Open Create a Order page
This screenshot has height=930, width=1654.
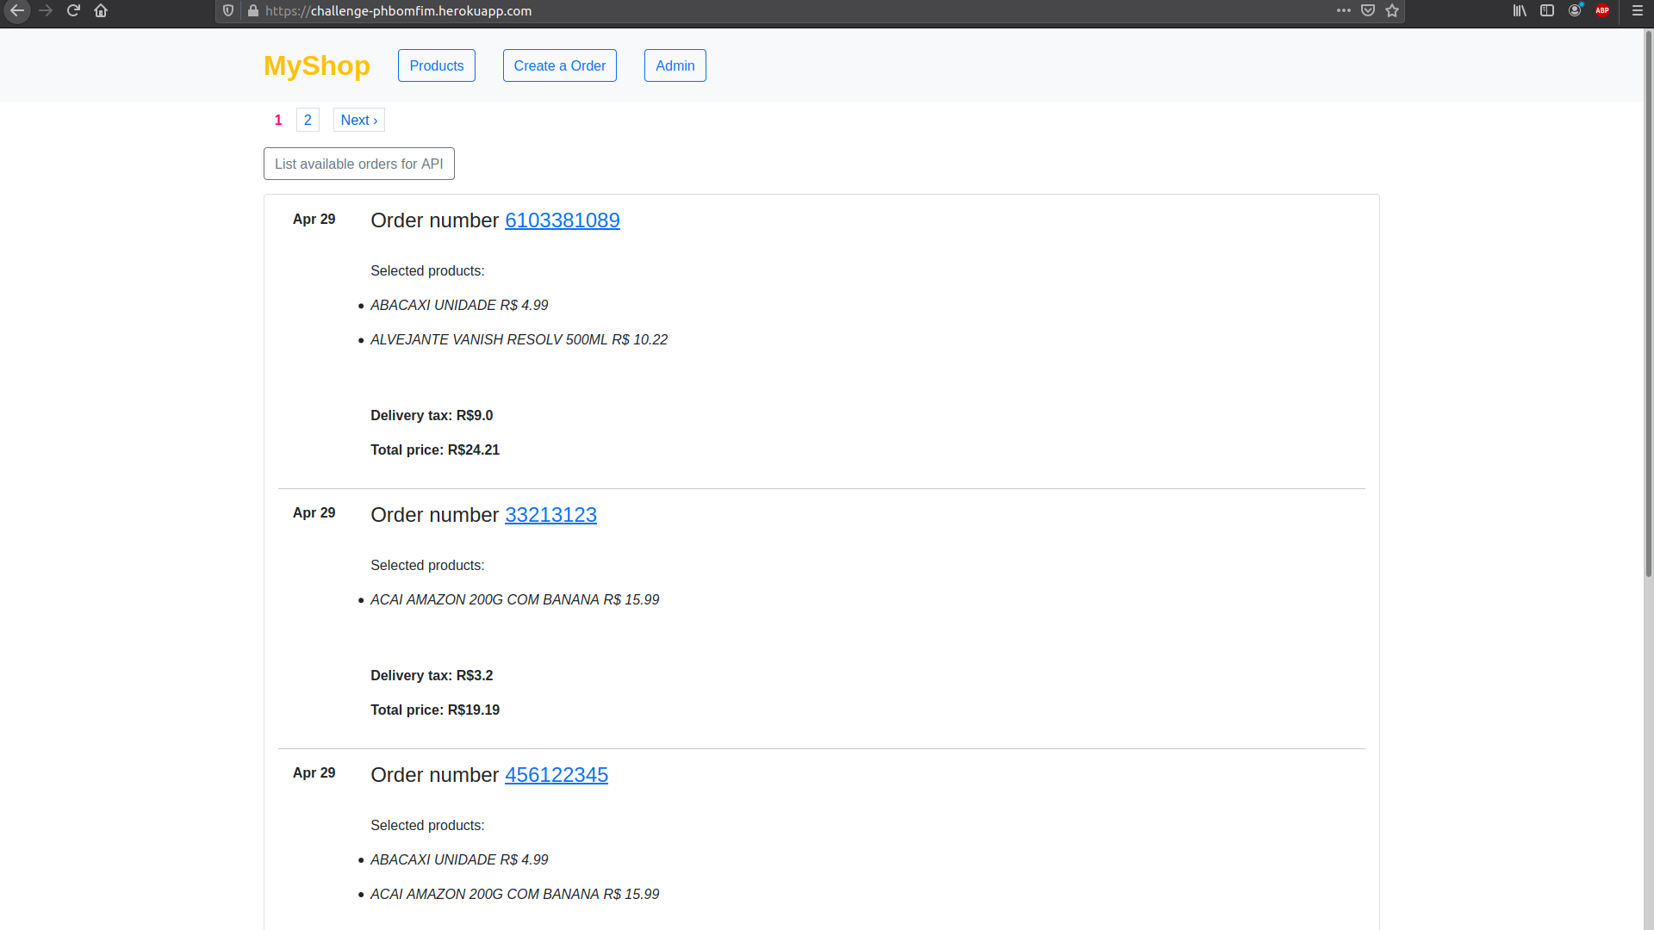pos(559,65)
